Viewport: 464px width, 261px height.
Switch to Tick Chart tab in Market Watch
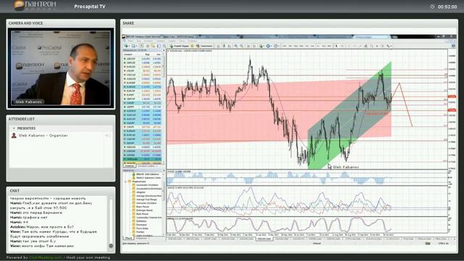pyautogui.click(x=146, y=166)
